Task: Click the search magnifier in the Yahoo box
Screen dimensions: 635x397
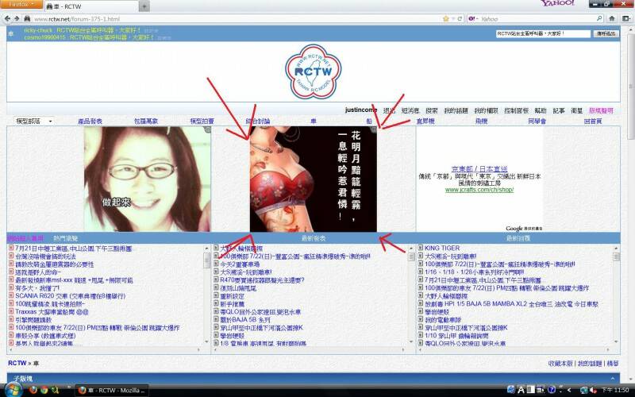Action: tap(599, 18)
